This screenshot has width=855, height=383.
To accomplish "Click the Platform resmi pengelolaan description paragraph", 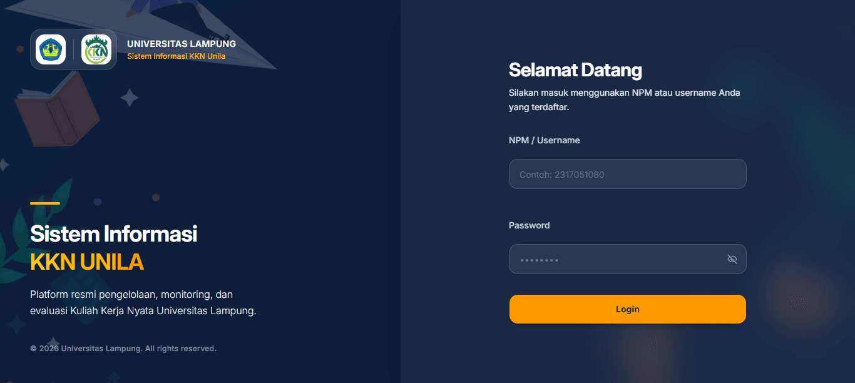I will [143, 302].
